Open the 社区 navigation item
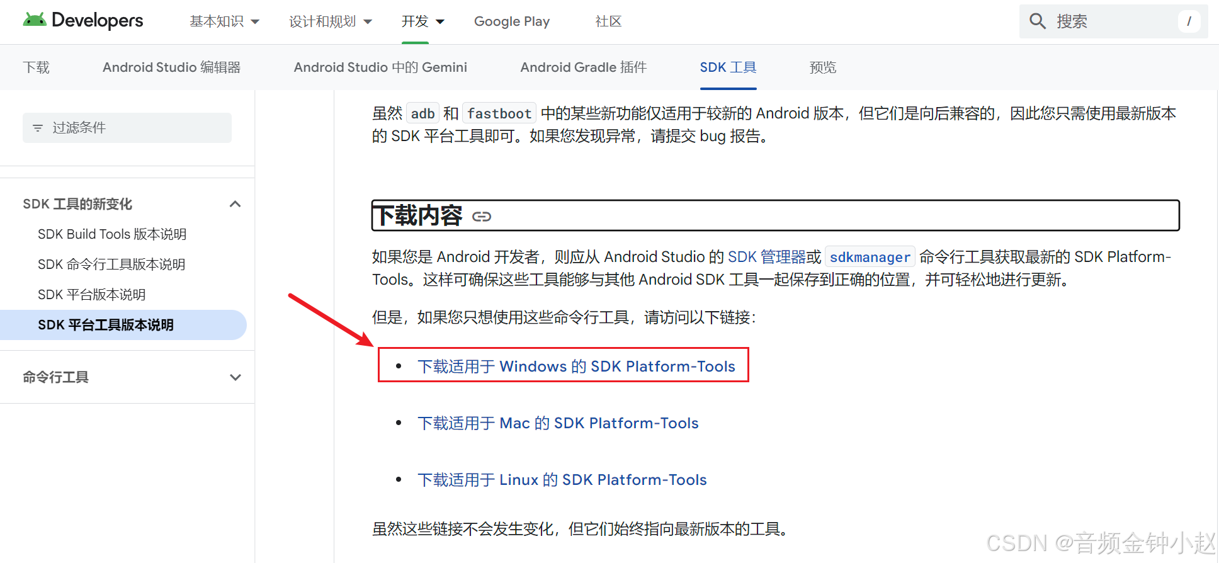This screenshot has height=563, width=1219. (608, 21)
